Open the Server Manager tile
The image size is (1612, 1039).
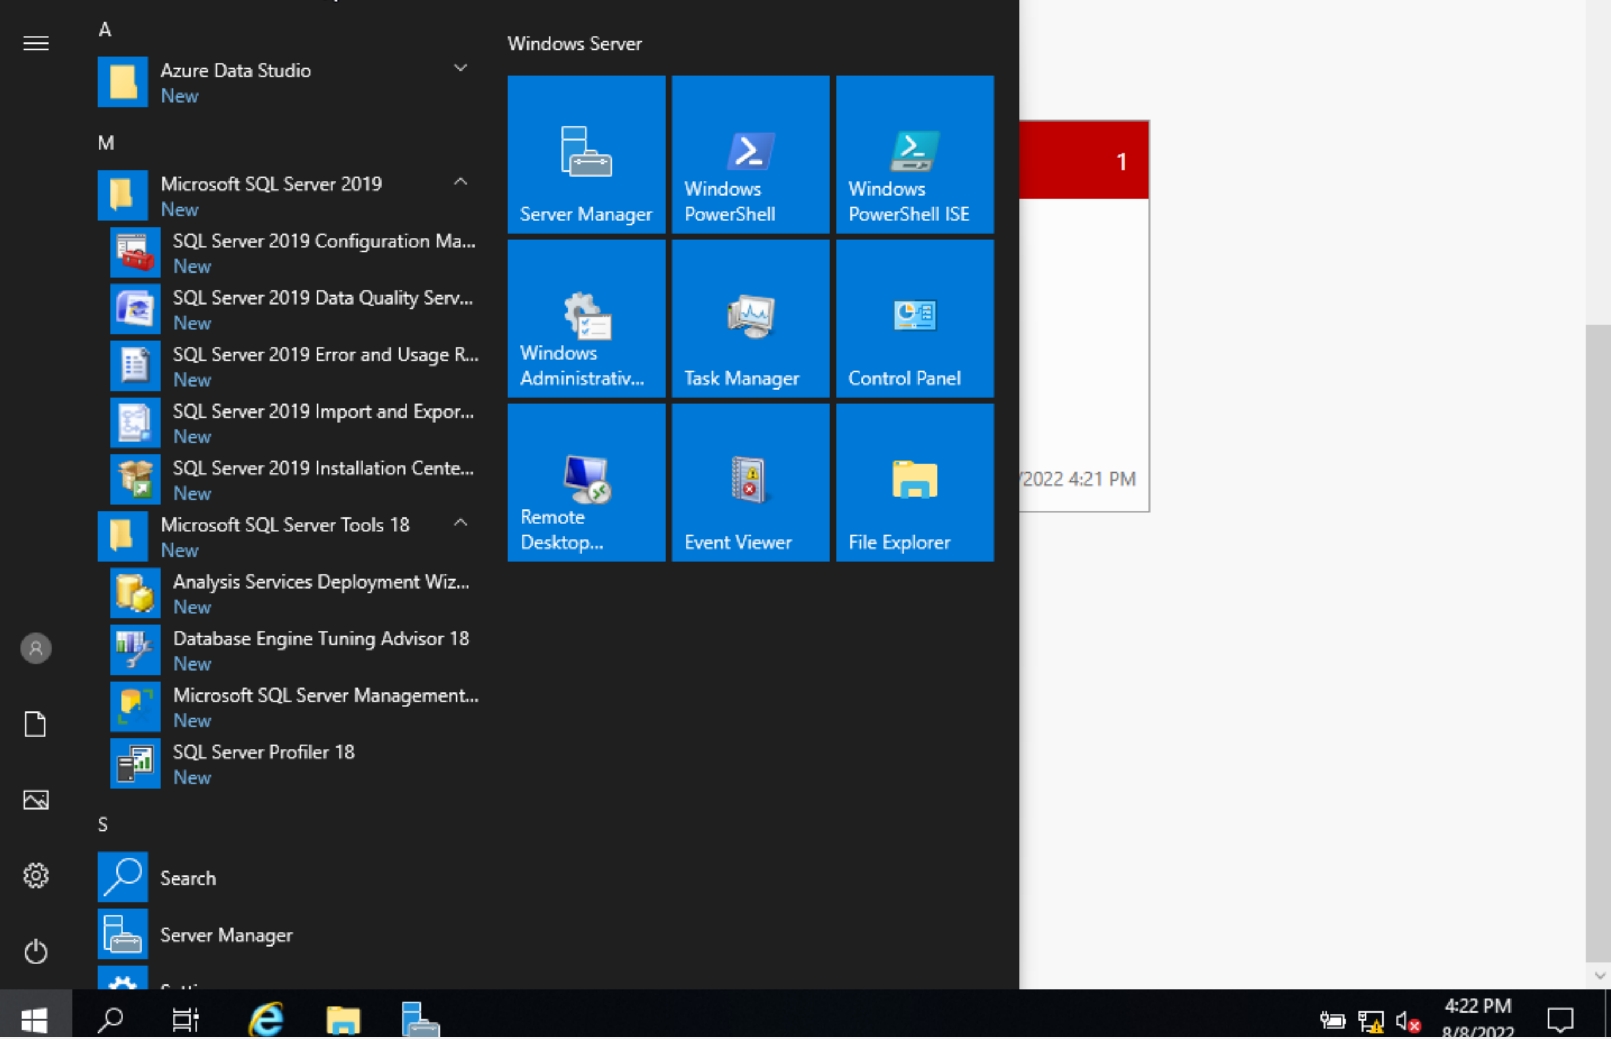[586, 154]
